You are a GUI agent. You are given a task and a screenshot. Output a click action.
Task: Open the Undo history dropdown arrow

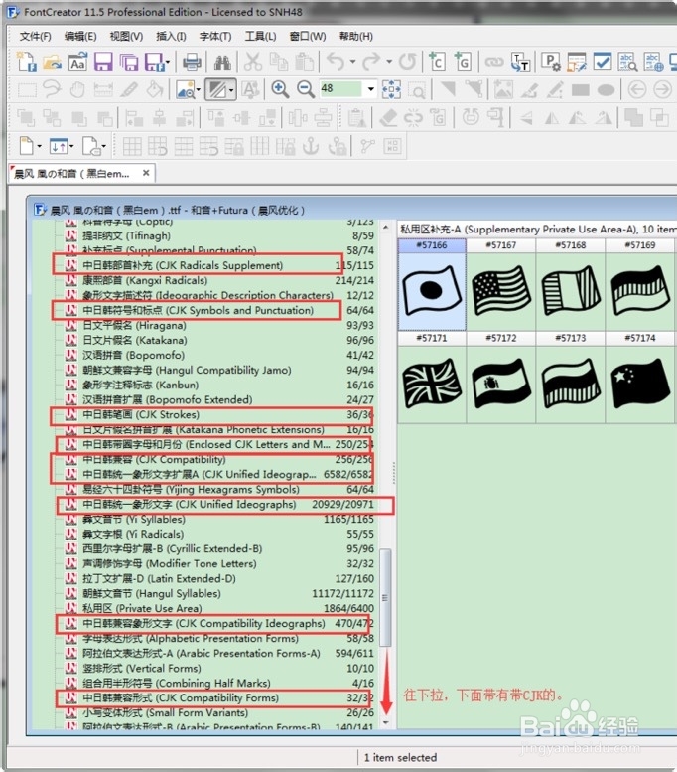tap(352, 62)
